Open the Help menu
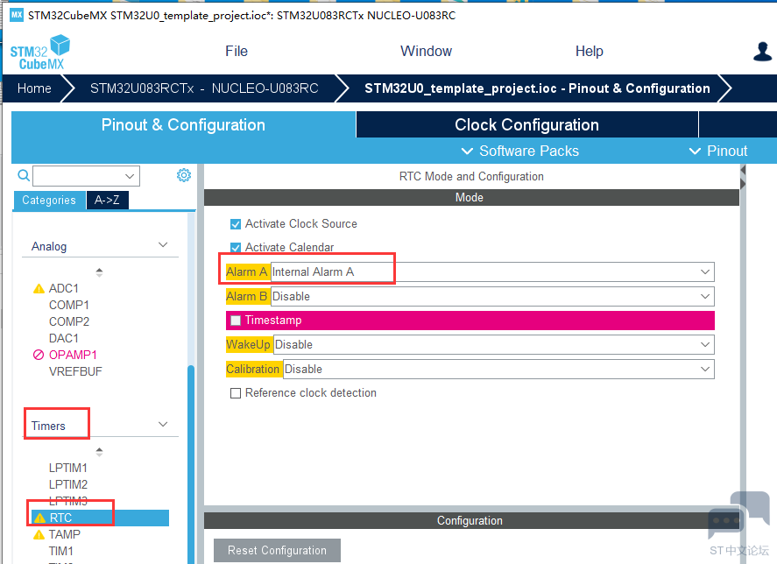 (x=590, y=51)
